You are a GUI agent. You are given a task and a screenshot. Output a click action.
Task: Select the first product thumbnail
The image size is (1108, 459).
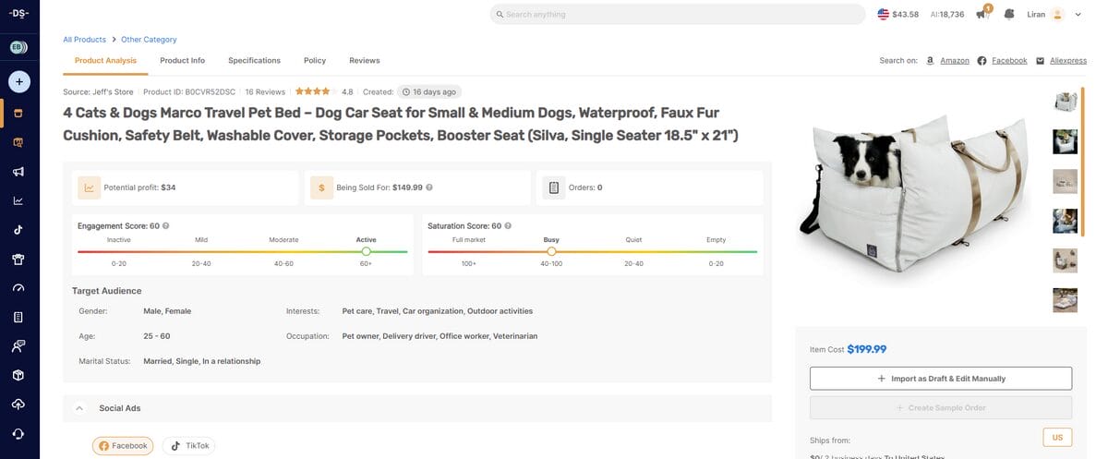point(1066,102)
